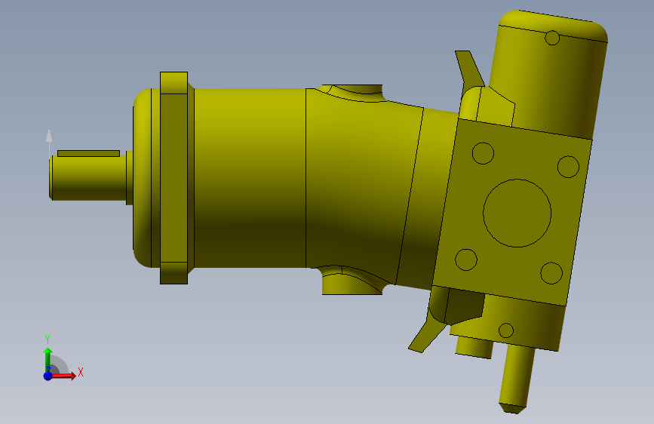Select the main cylindrical housing body
654x424 pixels.
[250, 178]
